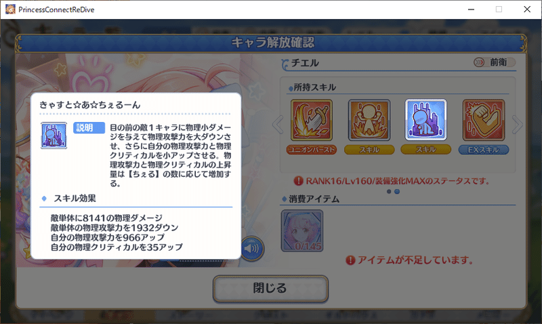Click the memory piece item icon
542x324 pixels.
(x=302, y=230)
